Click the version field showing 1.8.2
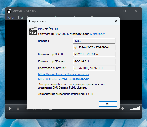The image size is (147, 127). [94, 41]
